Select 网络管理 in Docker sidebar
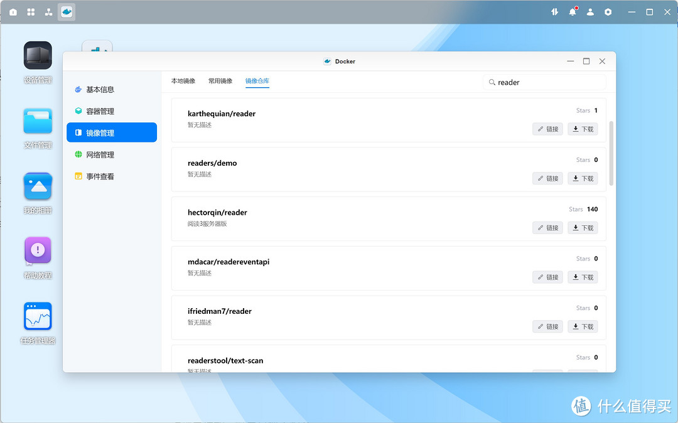Image resolution: width=678 pixels, height=423 pixels. pos(112,154)
